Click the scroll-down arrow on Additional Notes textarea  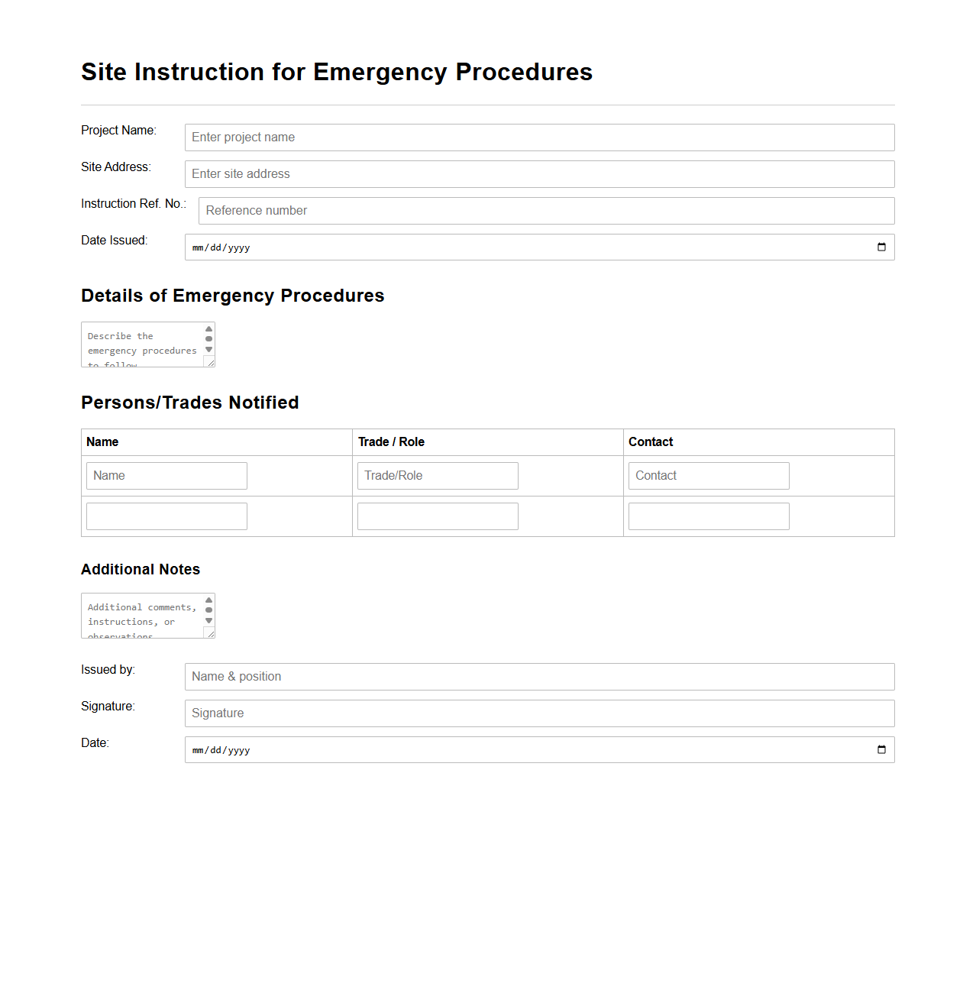click(208, 619)
